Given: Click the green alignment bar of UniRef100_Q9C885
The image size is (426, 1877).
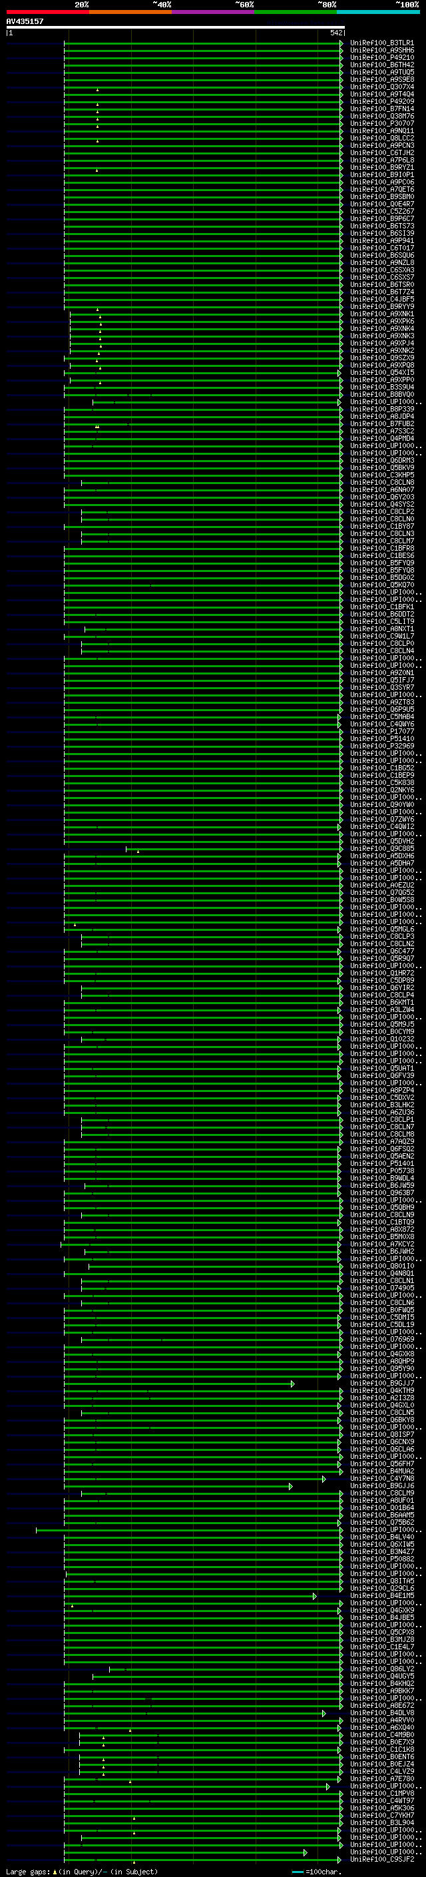Looking at the screenshot, I should pos(234,849).
